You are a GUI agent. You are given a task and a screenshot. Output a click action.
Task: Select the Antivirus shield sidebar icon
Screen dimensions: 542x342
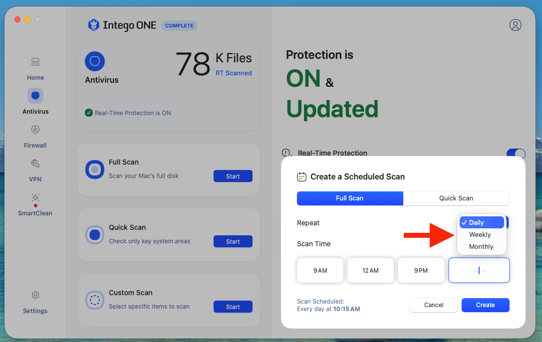(35, 96)
